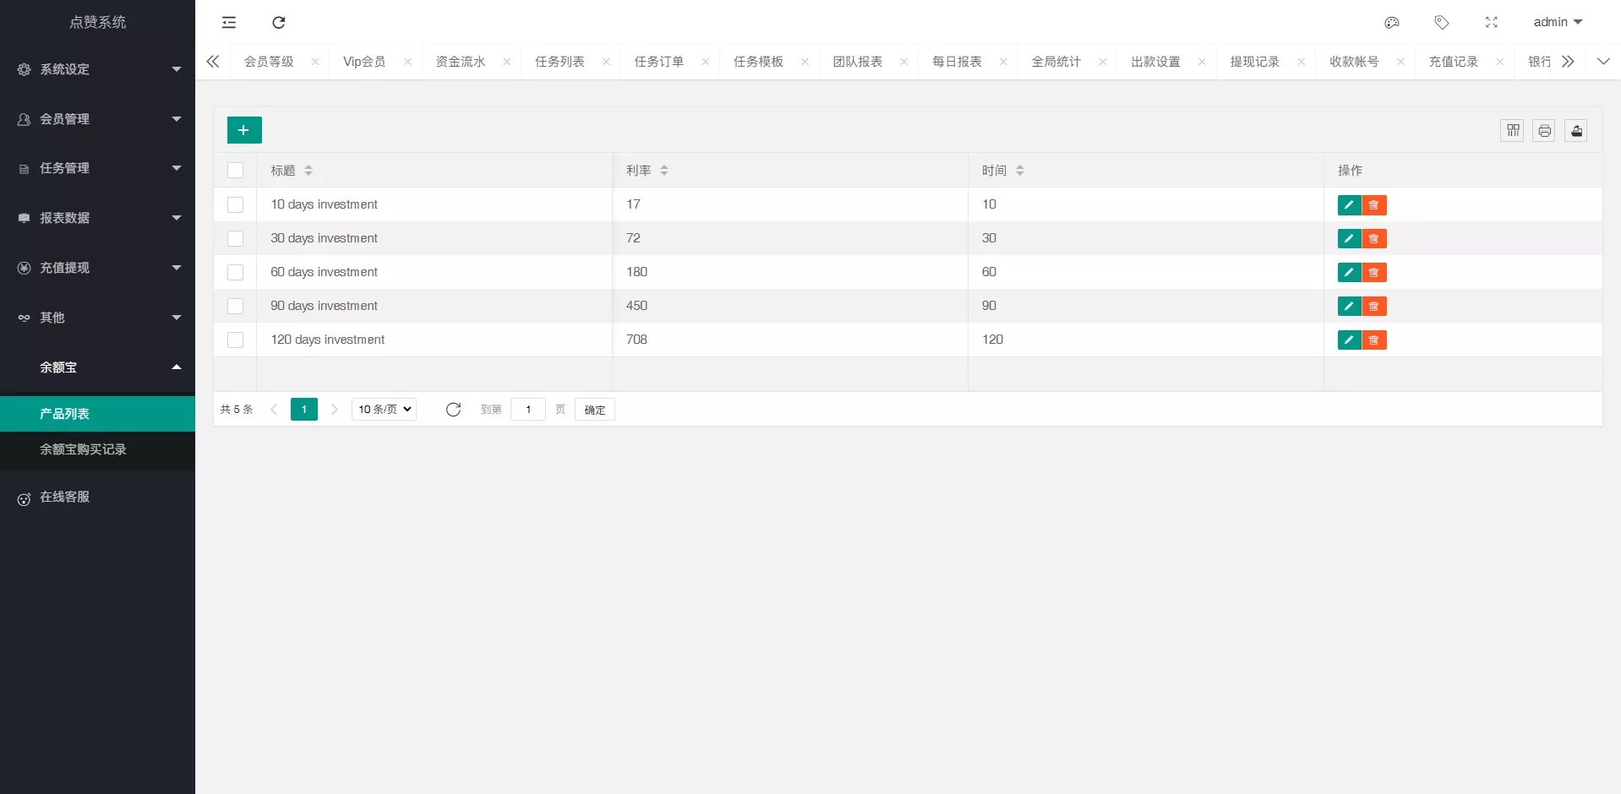This screenshot has height=794, width=1621.
Task: Collapse the sidebar with the menu toggle icon
Action: point(228,23)
